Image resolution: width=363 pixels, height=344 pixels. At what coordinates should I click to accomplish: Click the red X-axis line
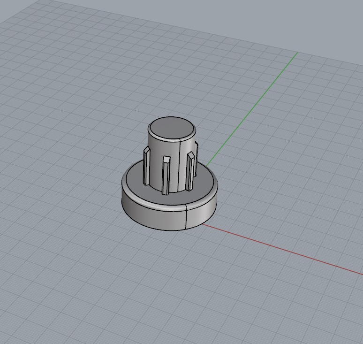click(282, 249)
